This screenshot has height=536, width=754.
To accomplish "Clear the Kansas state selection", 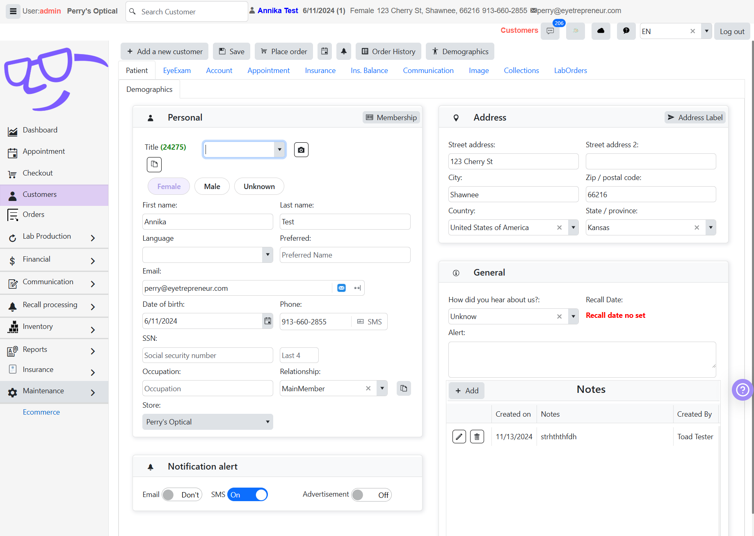I will pos(697,228).
